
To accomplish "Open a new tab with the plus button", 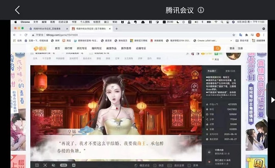I will [116, 29].
